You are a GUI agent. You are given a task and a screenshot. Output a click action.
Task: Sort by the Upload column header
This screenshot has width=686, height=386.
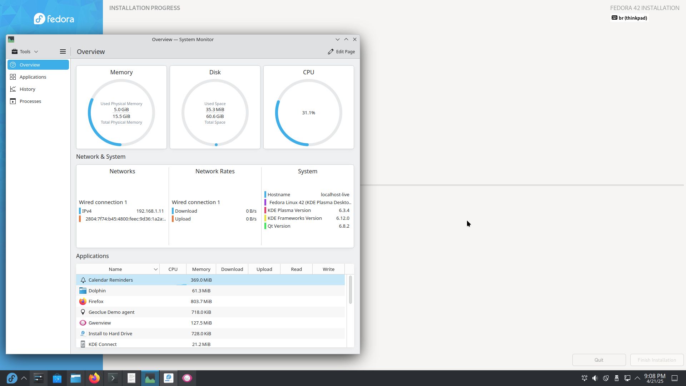click(264, 269)
